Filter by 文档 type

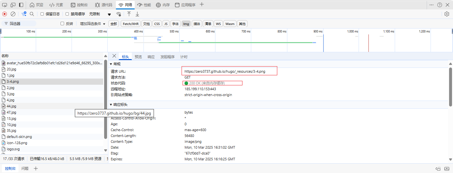tap(146, 24)
